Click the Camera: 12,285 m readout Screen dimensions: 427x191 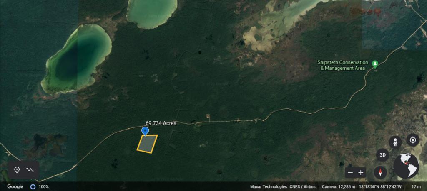pos(339,187)
